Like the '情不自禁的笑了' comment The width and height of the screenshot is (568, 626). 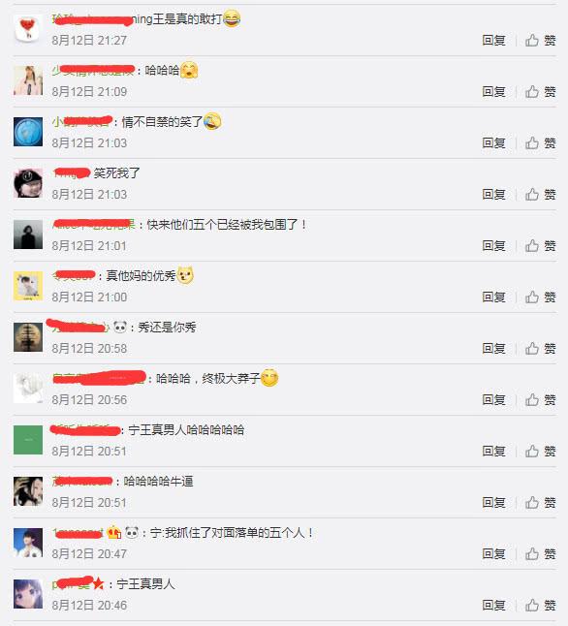(x=540, y=142)
